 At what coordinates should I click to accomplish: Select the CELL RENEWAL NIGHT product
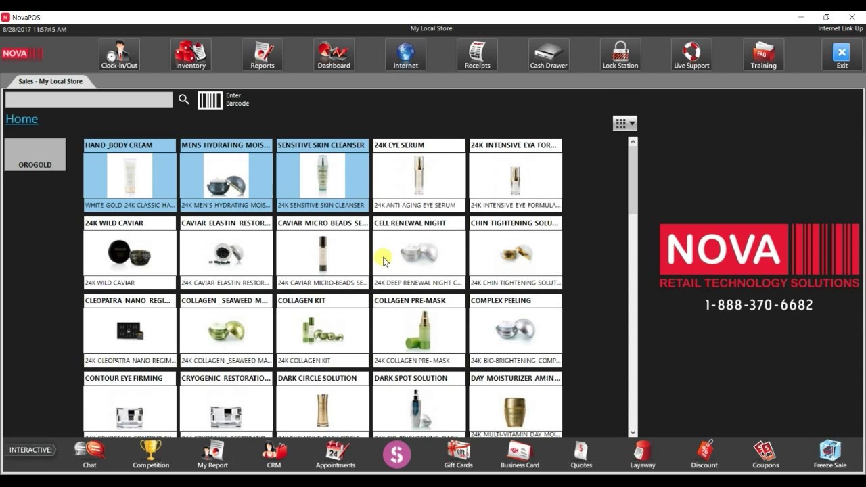coord(419,253)
